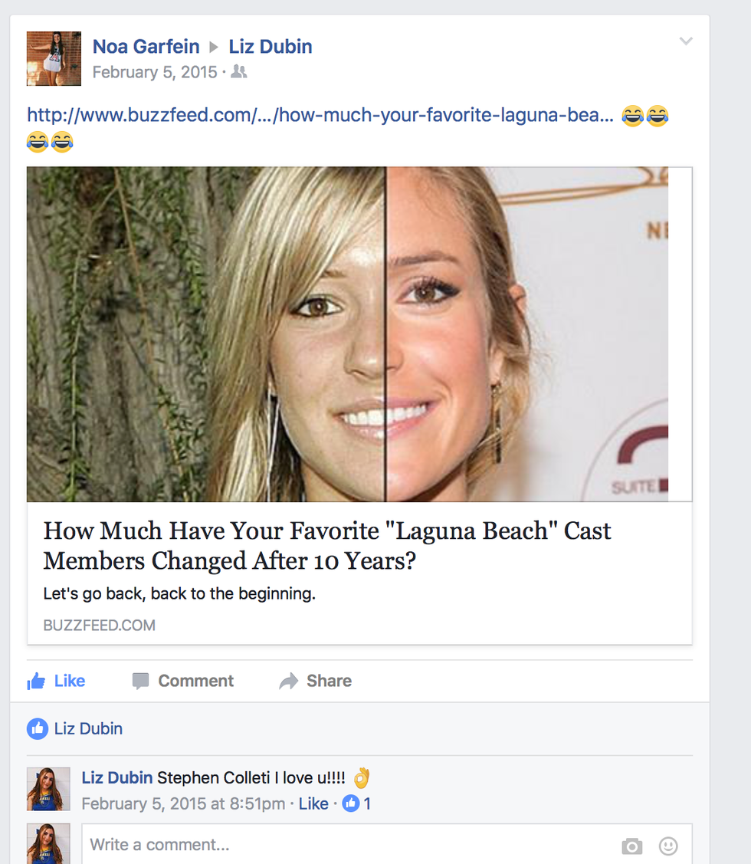Like Liz Dubin's comment
The width and height of the screenshot is (751, 864).
pyautogui.click(x=313, y=803)
